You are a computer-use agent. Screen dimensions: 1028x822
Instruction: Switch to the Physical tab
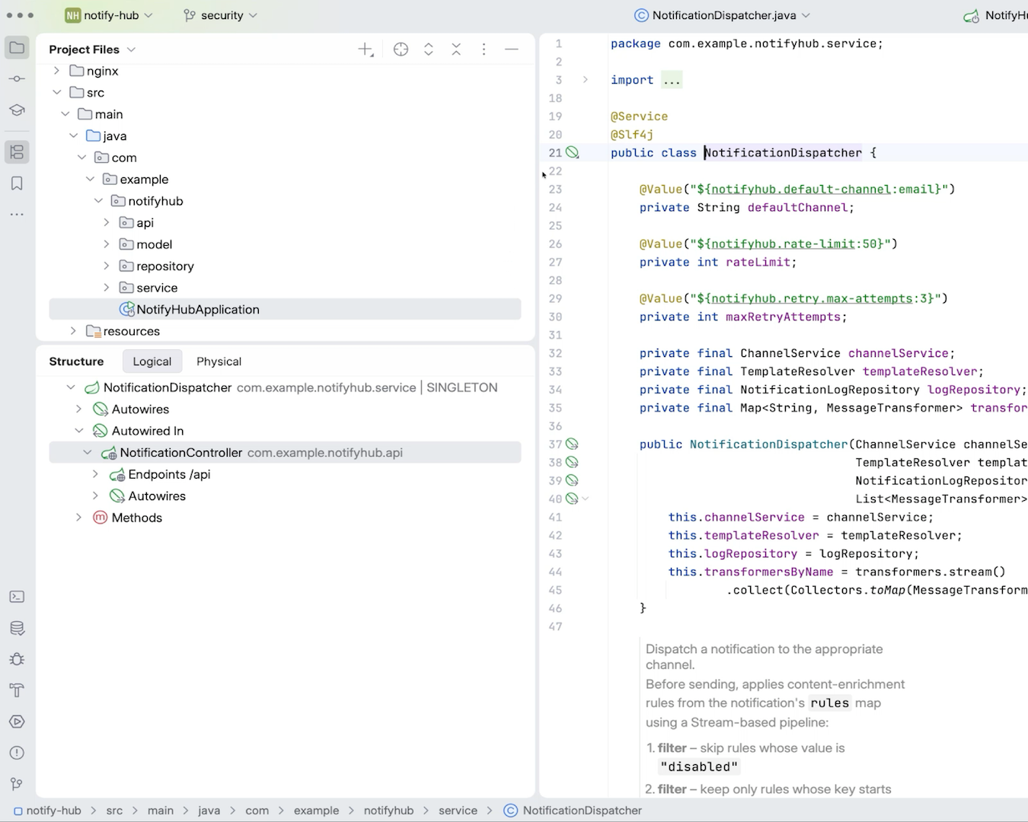click(219, 362)
